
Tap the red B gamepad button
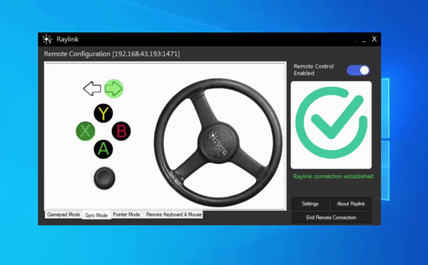point(121,131)
